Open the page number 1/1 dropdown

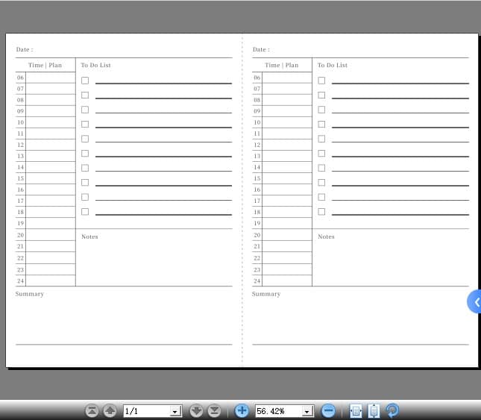pos(176,411)
